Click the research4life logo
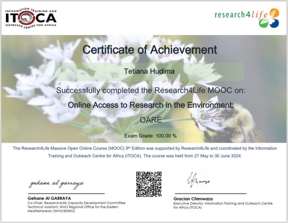This screenshot has height=223, width=288. [x=247, y=18]
